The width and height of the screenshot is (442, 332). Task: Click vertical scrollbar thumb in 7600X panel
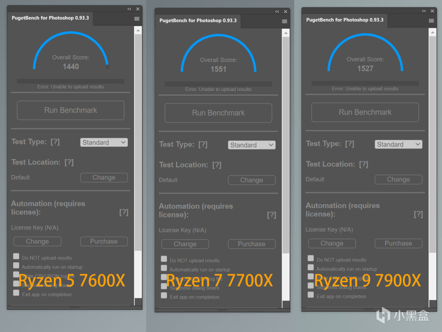click(x=138, y=143)
